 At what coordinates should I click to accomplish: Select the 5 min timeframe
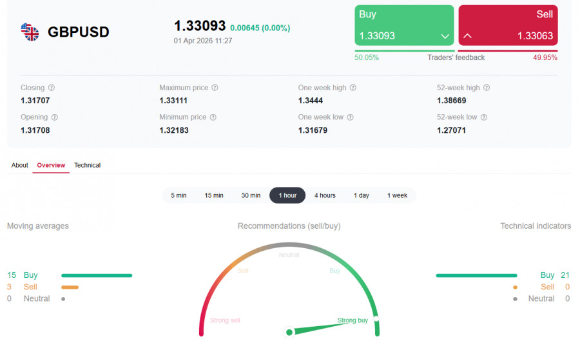pos(179,195)
